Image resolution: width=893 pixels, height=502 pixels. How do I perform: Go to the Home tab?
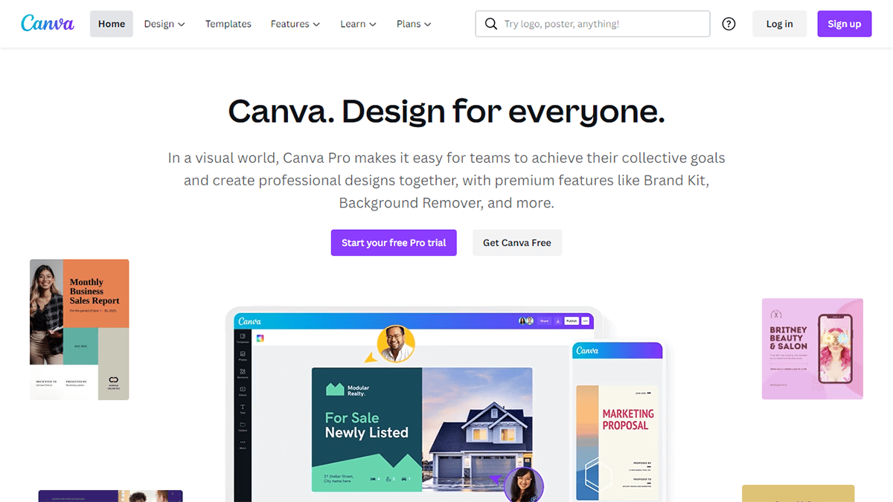[x=112, y=24]
